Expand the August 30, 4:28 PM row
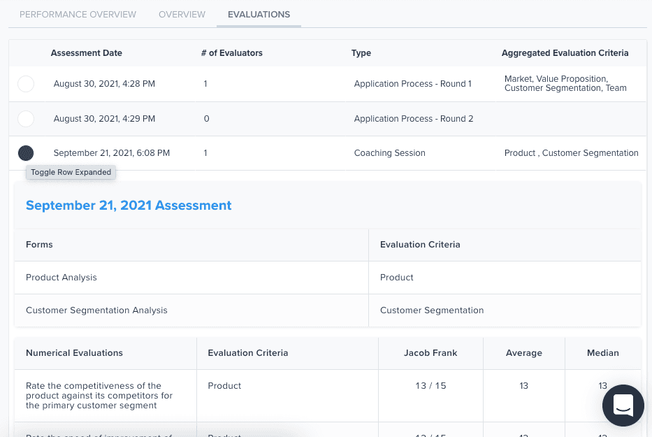The image size is (652, 437). (x=26, y=84)
